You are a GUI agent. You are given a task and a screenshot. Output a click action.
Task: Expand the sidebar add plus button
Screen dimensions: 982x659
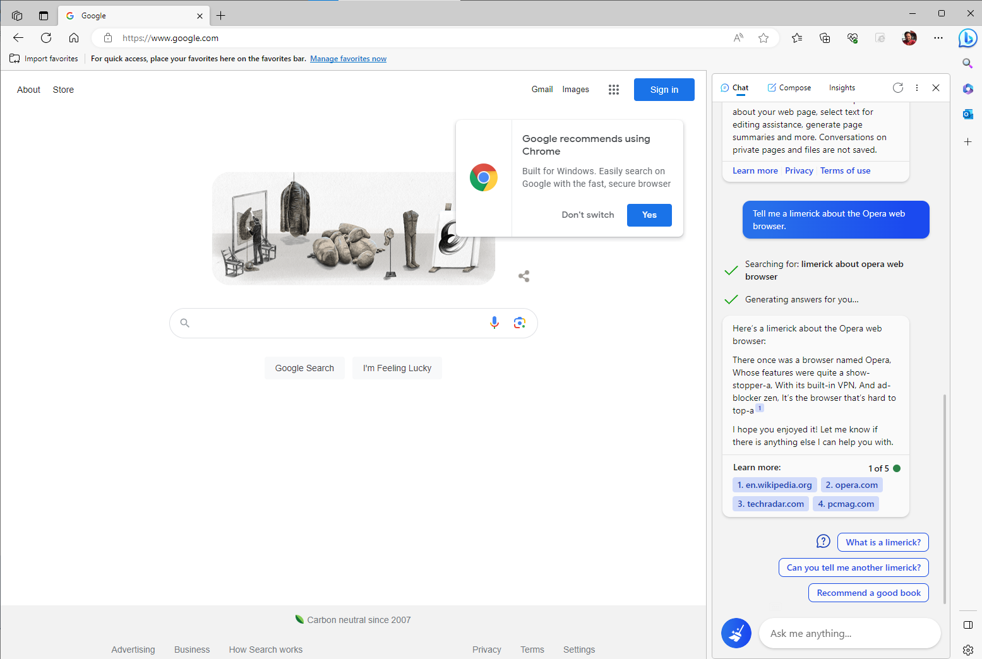[967, 142]
